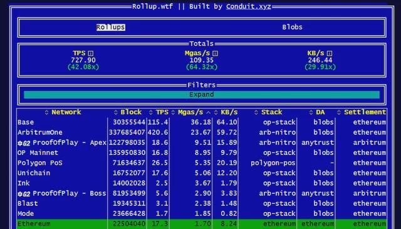Expand the Filters panel

point(202,95)
